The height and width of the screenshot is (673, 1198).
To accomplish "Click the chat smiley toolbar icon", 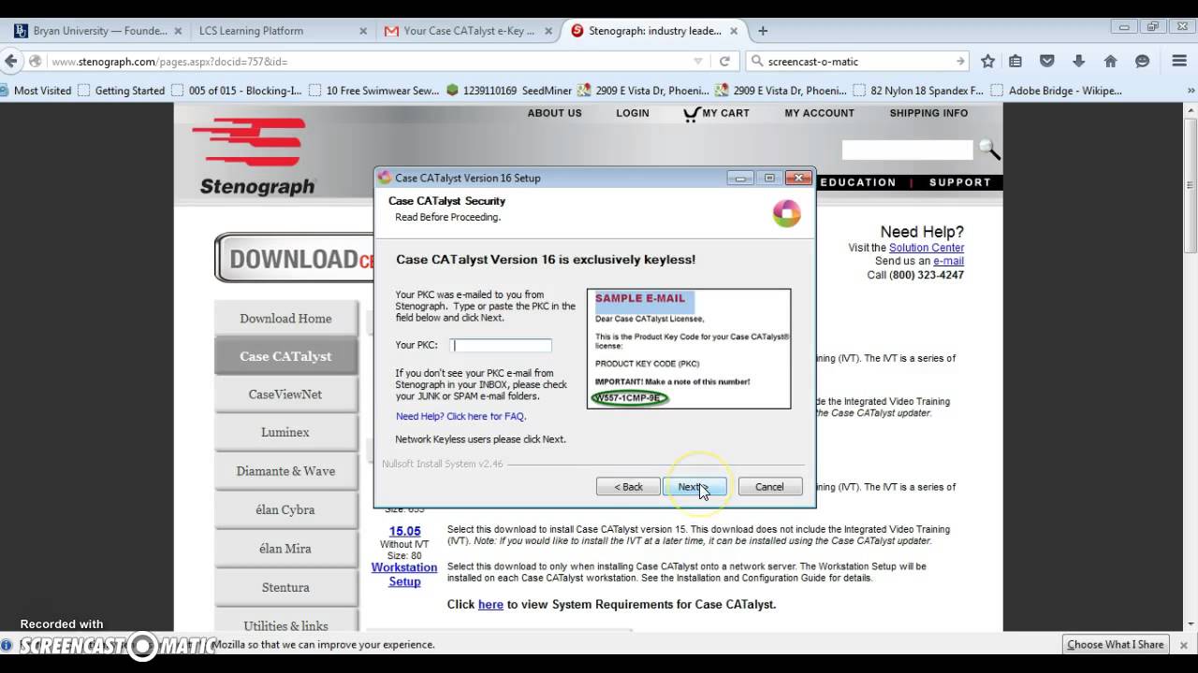I will coord(1142,61).
